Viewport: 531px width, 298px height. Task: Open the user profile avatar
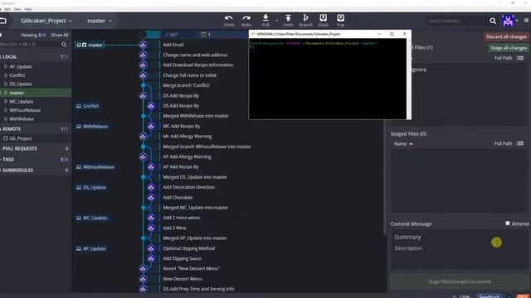click(508, 21)
